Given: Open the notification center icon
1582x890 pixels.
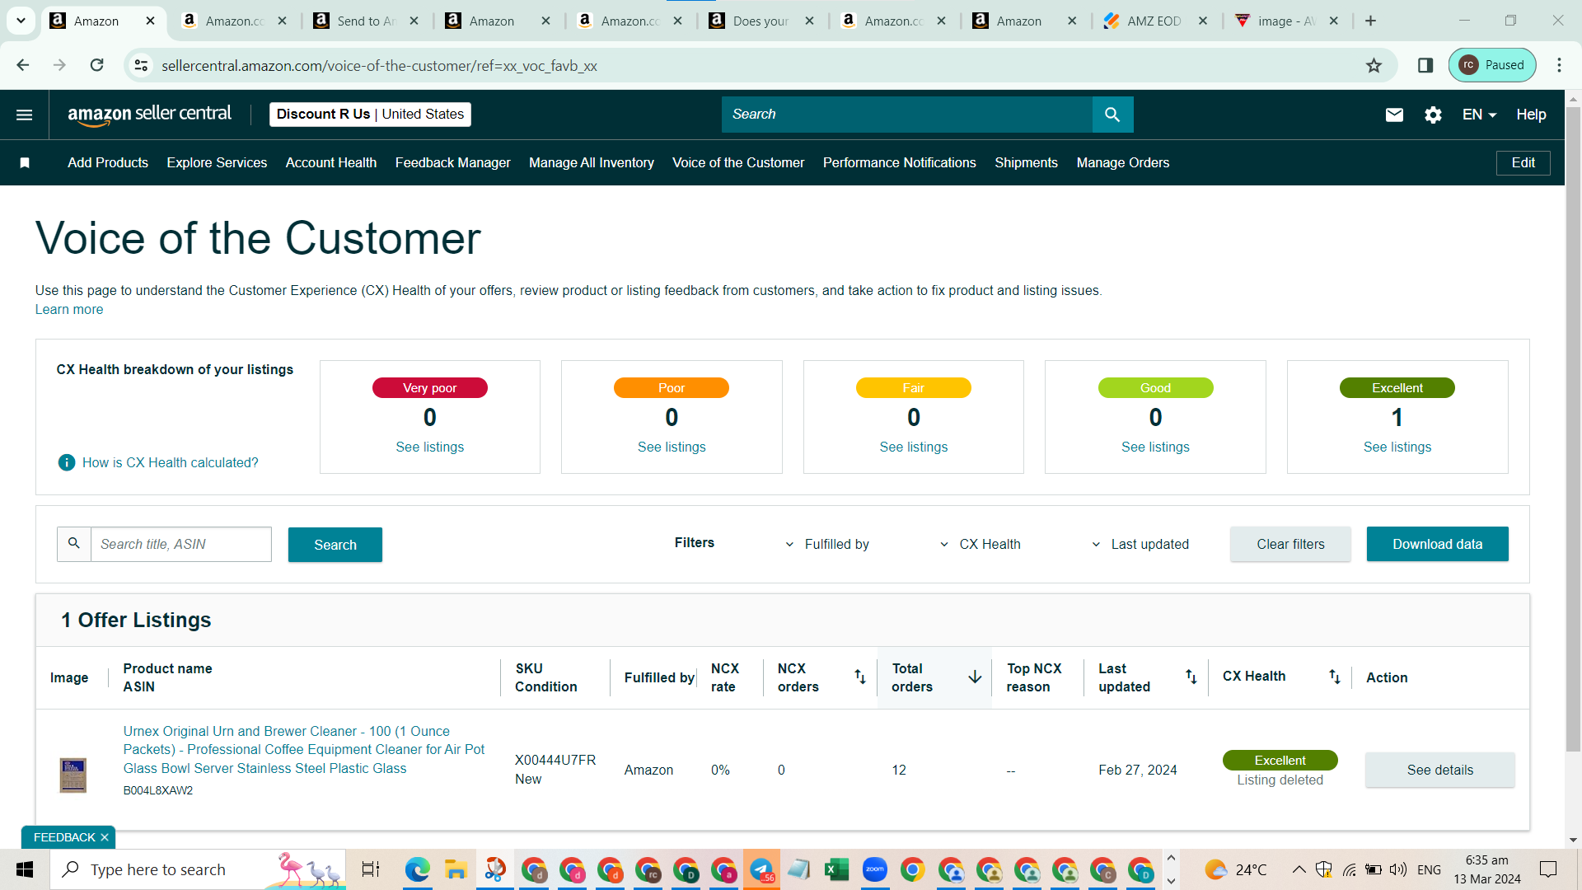Looking at the screenshot, I should 1548,869.
